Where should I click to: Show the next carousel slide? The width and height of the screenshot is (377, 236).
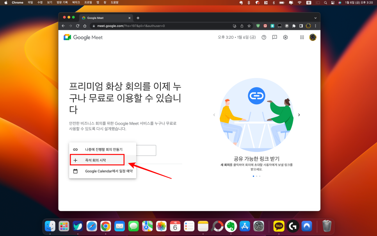(299, 115)
